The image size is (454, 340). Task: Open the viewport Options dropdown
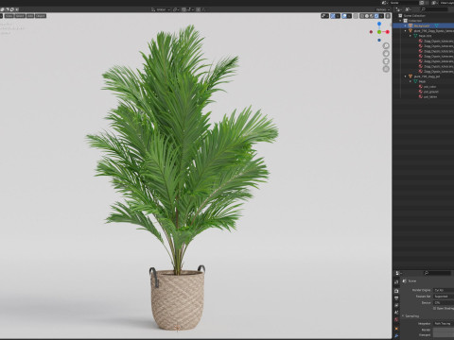383,9
